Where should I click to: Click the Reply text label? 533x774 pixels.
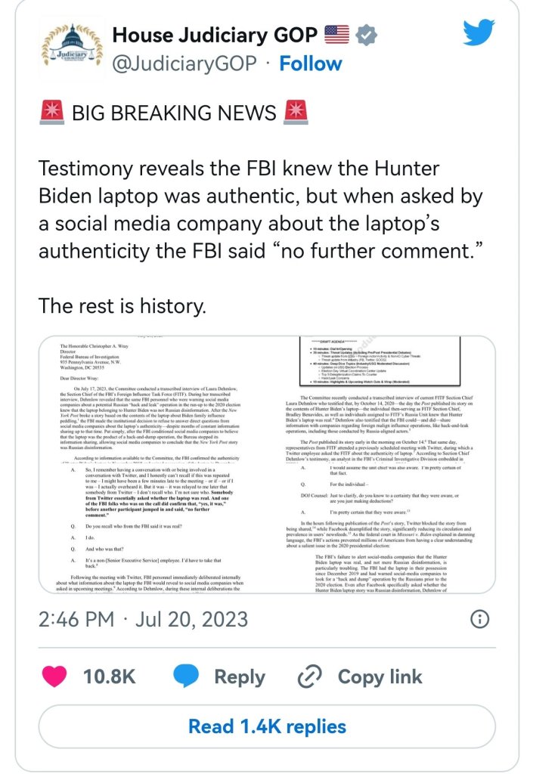(x=239, y=676)
